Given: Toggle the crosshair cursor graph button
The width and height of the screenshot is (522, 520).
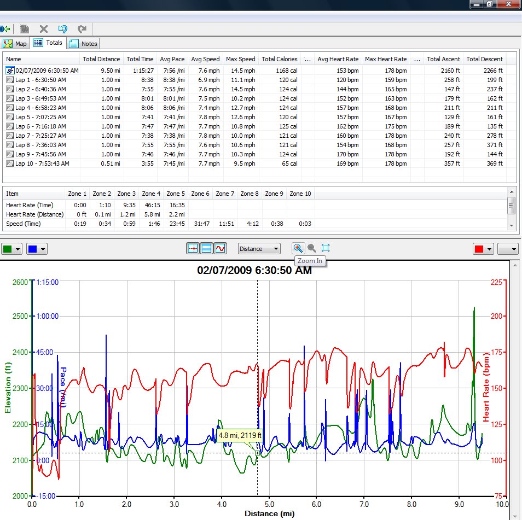Looking at the screenshot, I should [193, 249].
